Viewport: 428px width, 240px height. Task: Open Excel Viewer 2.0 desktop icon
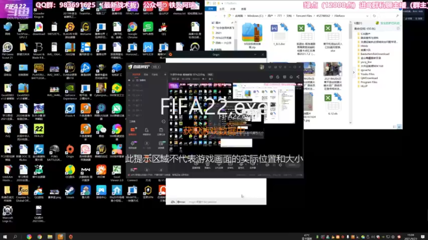pyautogui.click(x=117, y=173)
